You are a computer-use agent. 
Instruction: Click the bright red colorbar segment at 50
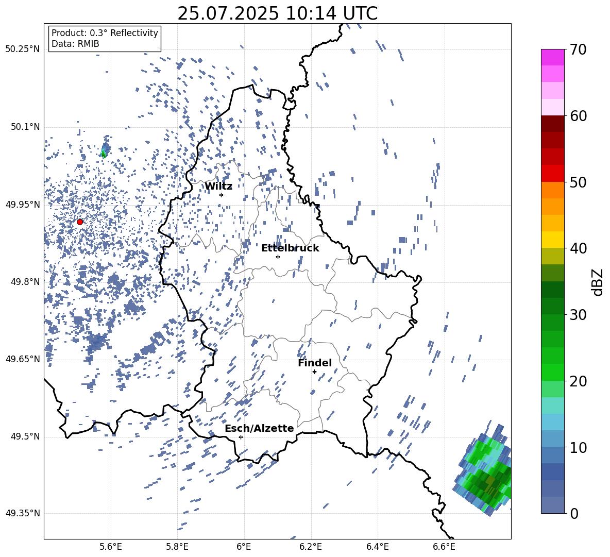552,174
